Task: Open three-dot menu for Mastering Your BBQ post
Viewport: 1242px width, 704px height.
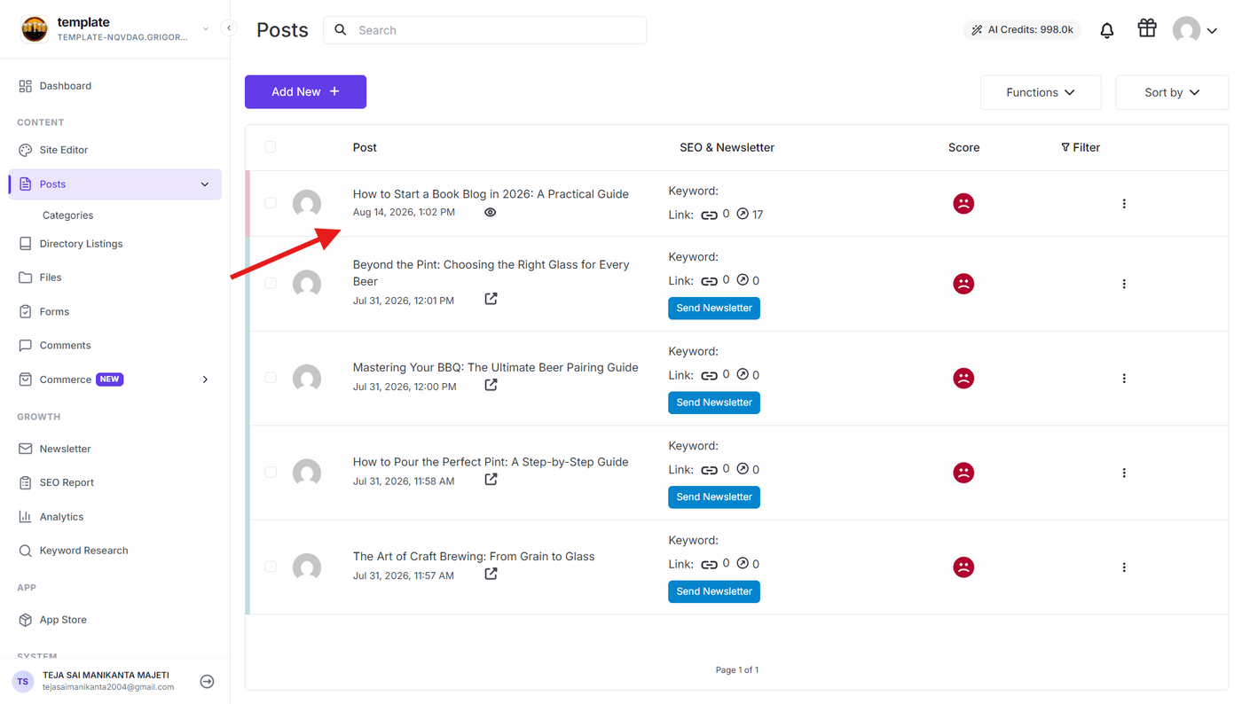Action: pyautogui.click(x=1124, y=379)
